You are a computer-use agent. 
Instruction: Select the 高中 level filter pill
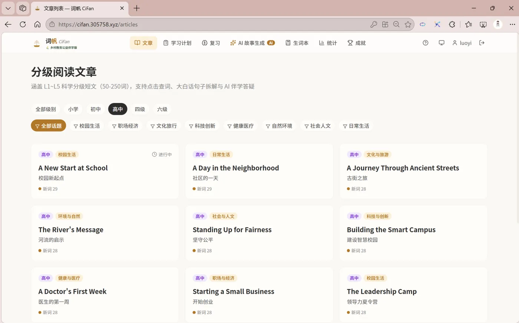click(118, 109)
